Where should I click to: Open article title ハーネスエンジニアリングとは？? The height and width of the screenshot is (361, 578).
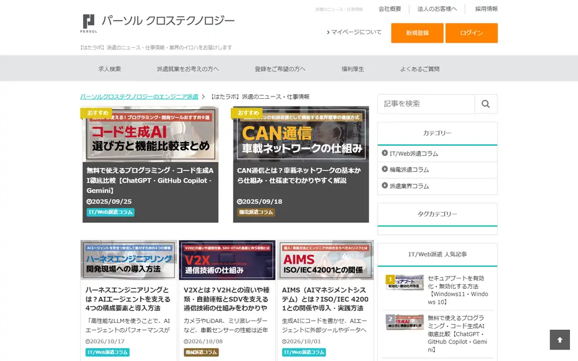tap(128, 299)
